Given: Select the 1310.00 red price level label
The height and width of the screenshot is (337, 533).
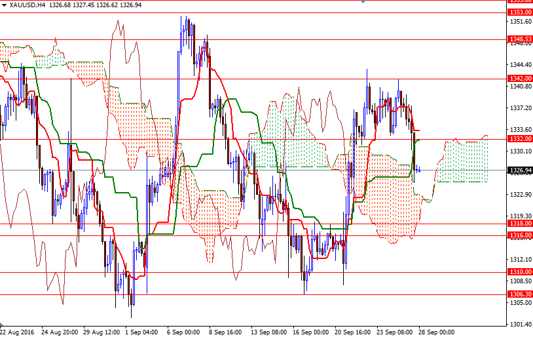Looking at the screenshot, I should pyautogui.click(x=520, y=272).
